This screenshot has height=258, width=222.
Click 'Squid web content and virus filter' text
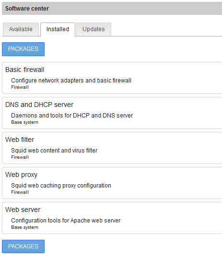pos(54,151)
